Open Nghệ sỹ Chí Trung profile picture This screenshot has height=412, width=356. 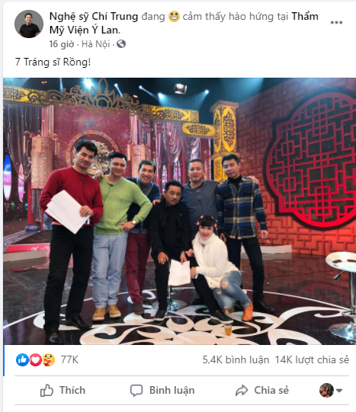29,24
